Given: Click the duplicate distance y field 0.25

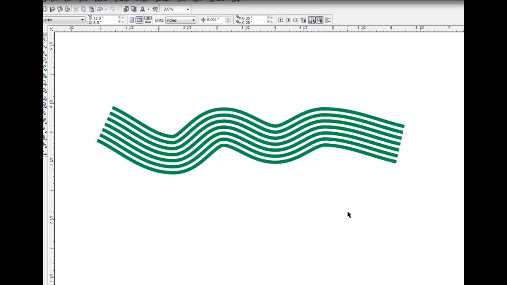Looking at the screenshot, I should [x=254, y=23].
